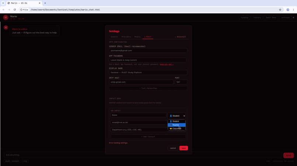
Task: Open the browser profile icon
Action: pyautogui.click(x=288, y=10)
